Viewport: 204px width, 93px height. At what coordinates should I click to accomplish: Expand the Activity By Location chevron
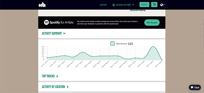click(68, 87)
